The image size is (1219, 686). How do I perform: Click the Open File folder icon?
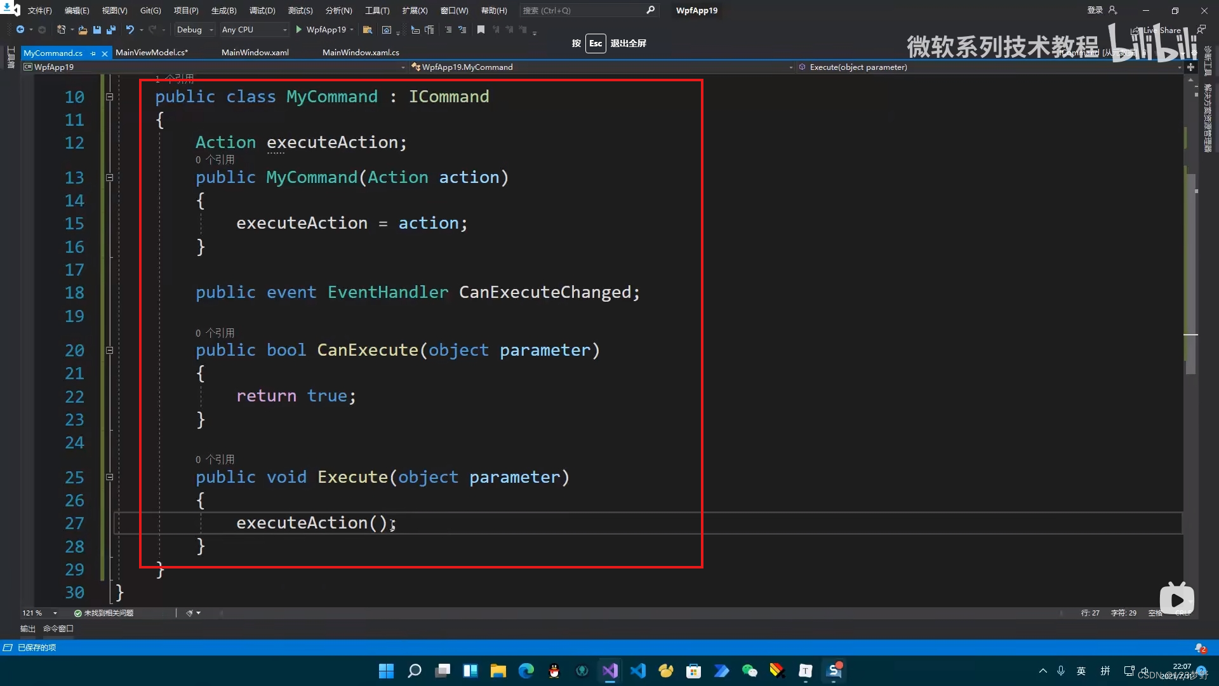[x=83, y=30]
